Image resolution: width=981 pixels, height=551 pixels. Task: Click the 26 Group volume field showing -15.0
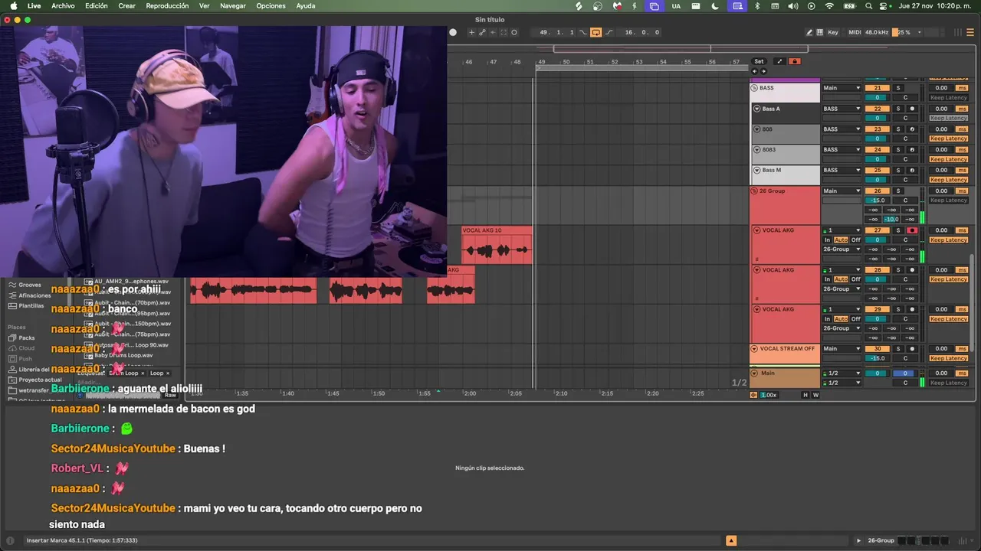tap(878, 201)
